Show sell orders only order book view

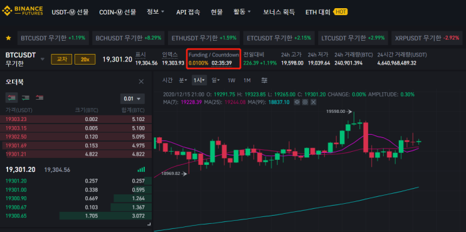tap(40, 98)
